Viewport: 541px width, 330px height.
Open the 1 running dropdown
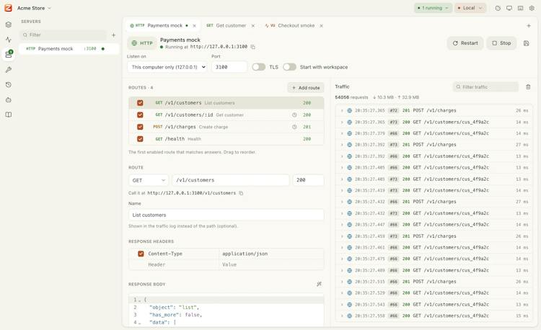(433, 8)
